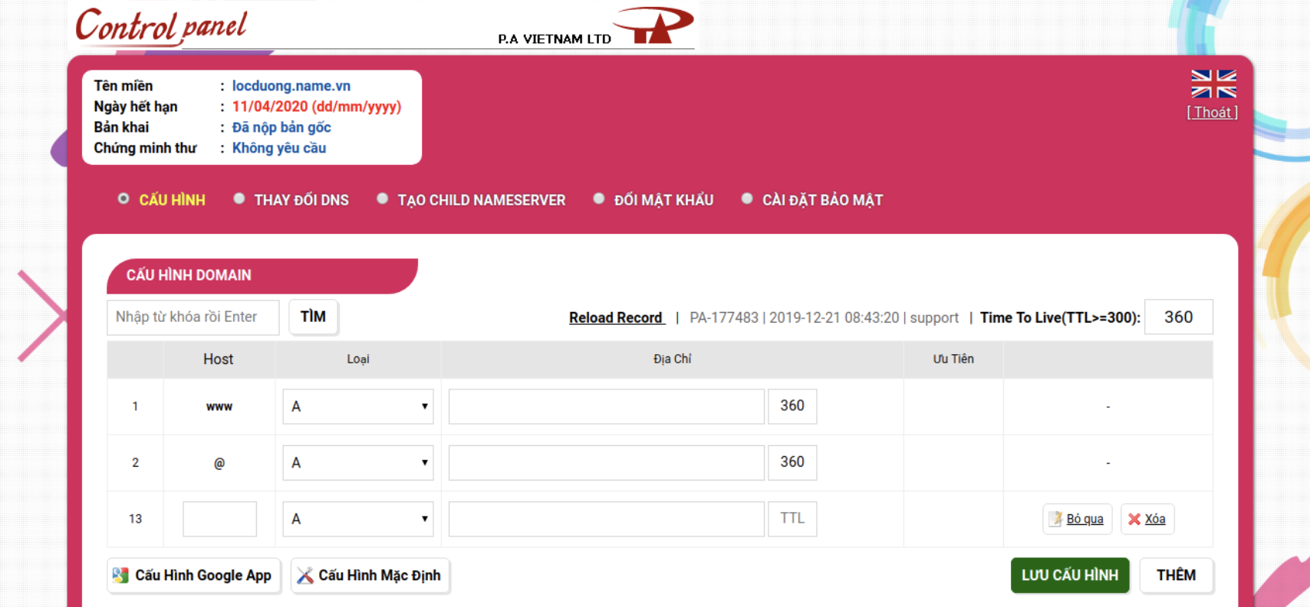The width and height of the screenshot is (1310, 607).
Task: Click the Control panel logo
Action: (x=161, y=26)
